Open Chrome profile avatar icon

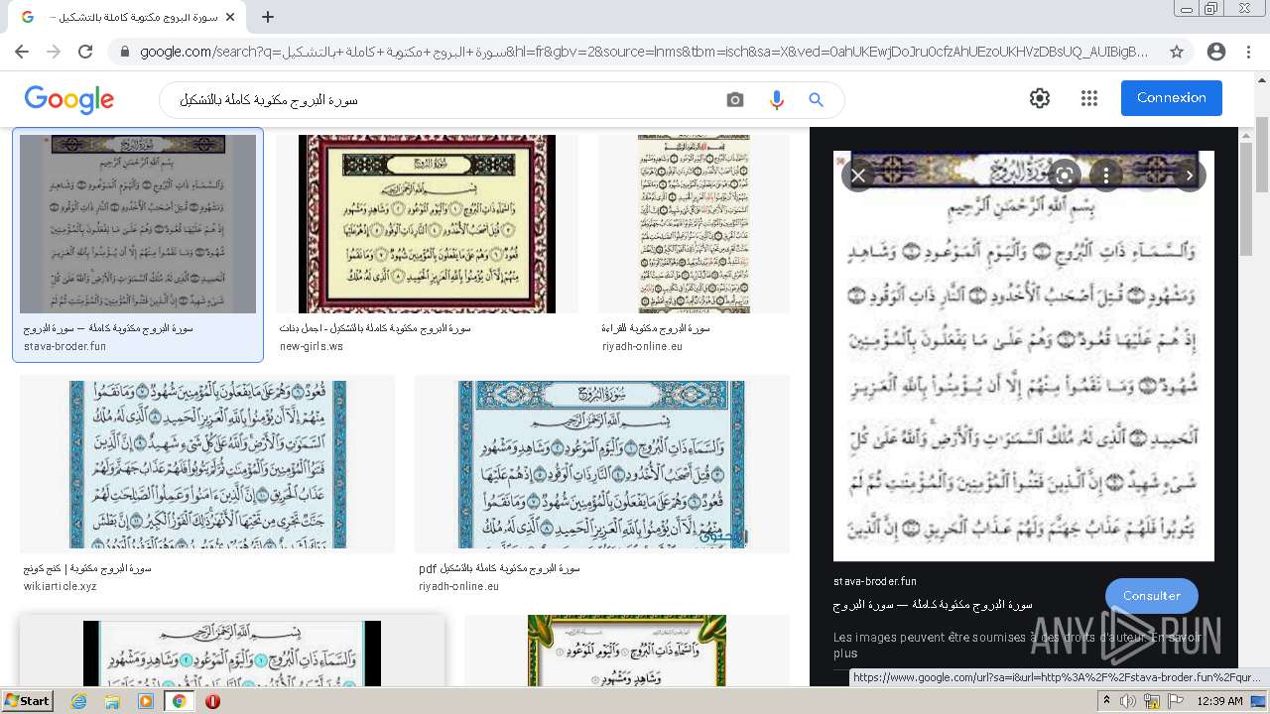click(1216, 52)
